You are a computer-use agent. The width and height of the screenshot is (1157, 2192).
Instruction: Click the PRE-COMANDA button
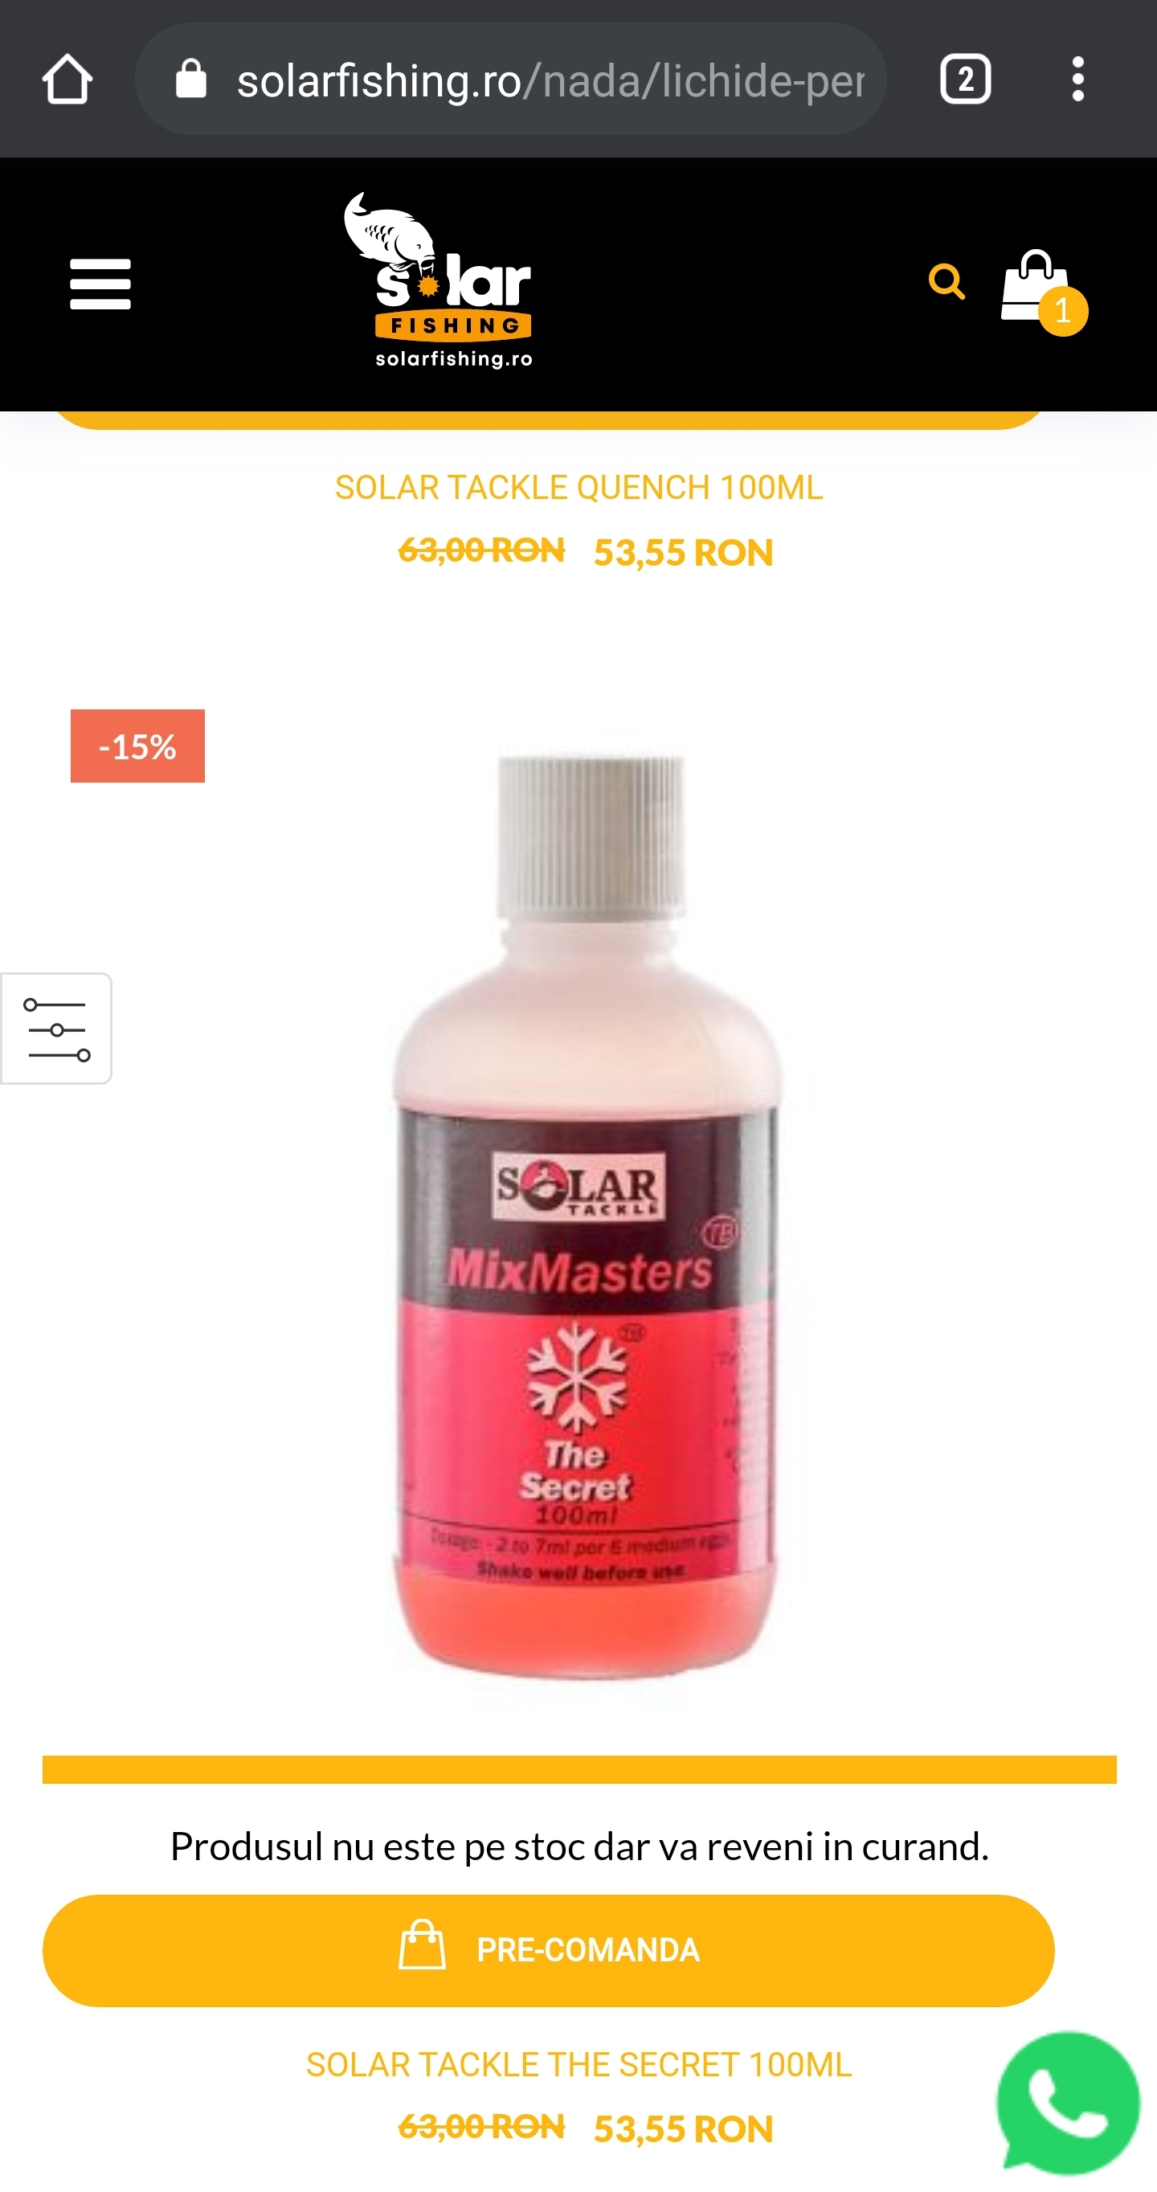tap(549, 1949)
